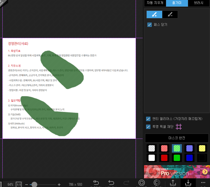This screenshot has width=210, height=187.
Task: Click the 786 x 593 image size text
Action: pyautogui.click(x=75, y=185)
